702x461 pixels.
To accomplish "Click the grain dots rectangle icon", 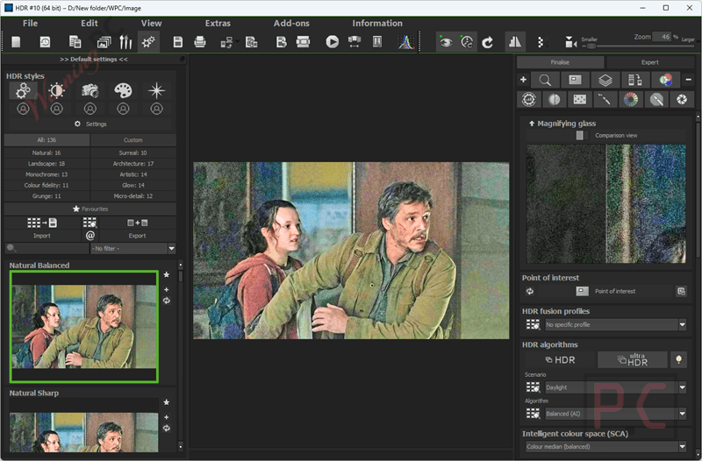I will coord(580,99).
